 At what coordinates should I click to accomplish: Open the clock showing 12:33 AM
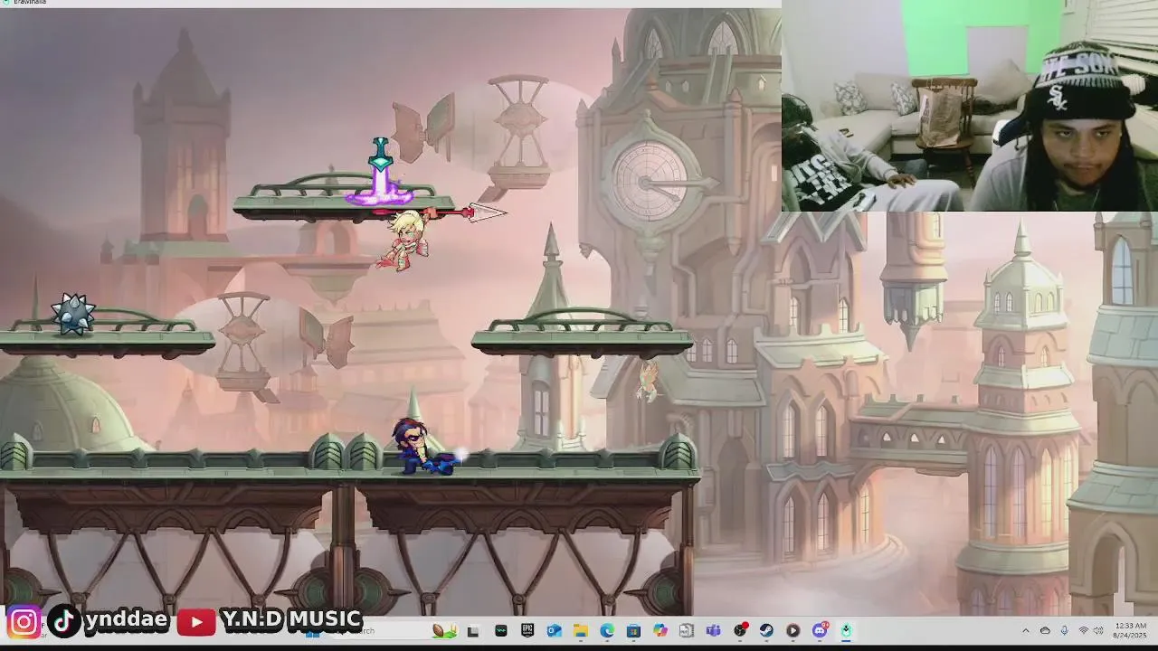1130,630
